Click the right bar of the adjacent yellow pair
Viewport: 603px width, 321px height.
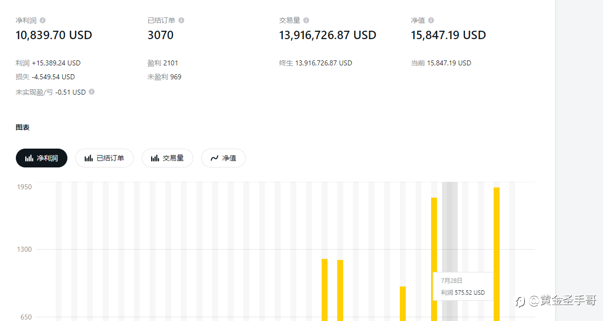click(x=340, y=290)
